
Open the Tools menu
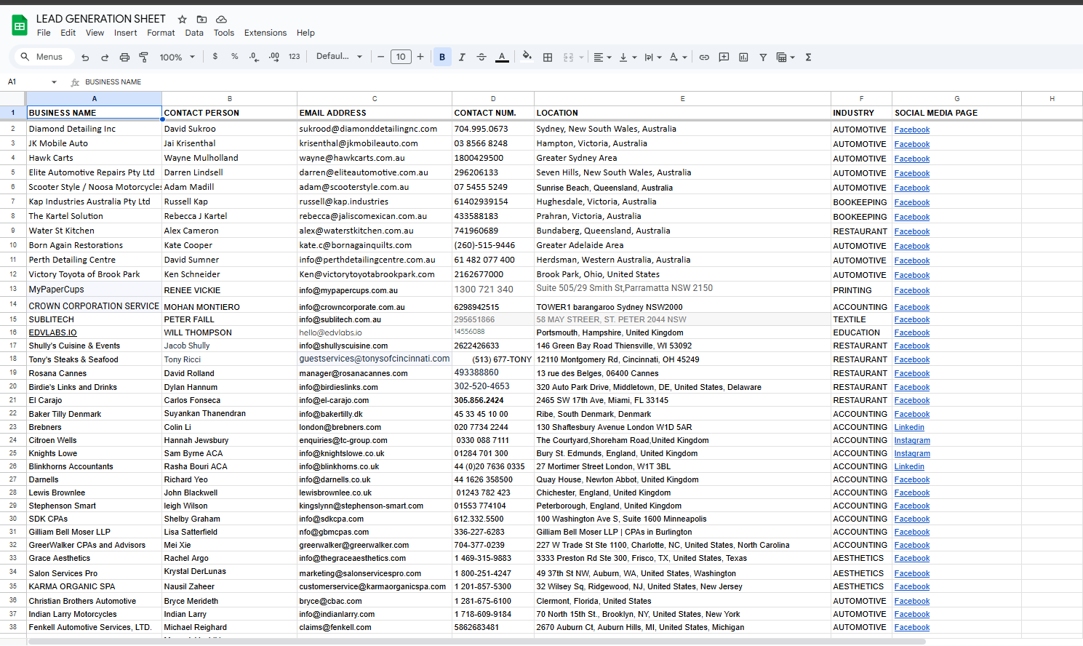tap(224, 33)
